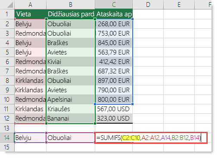Select column D header

pos(148,5)
